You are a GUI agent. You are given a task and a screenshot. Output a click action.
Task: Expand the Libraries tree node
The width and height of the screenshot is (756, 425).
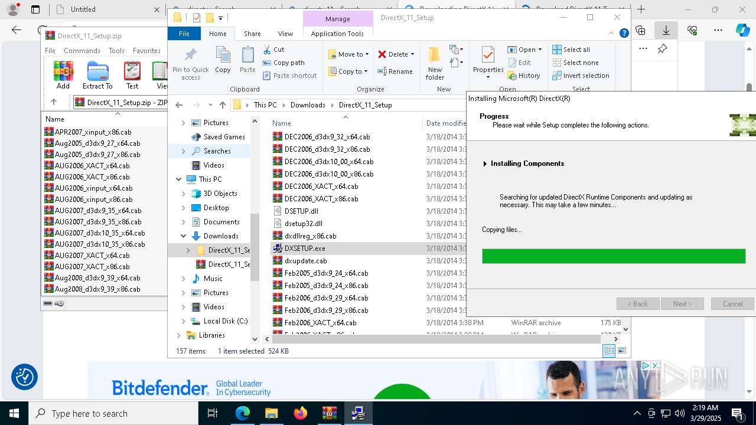179,335
